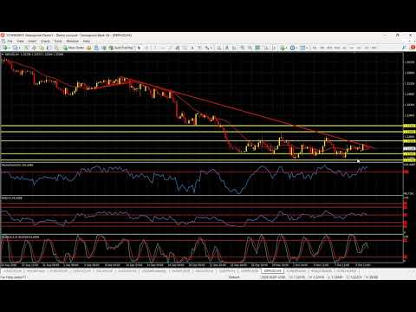The width and height of the screenshot is (416, 312).
Task: Open the Help menu
Action: (x=87, y=41)
